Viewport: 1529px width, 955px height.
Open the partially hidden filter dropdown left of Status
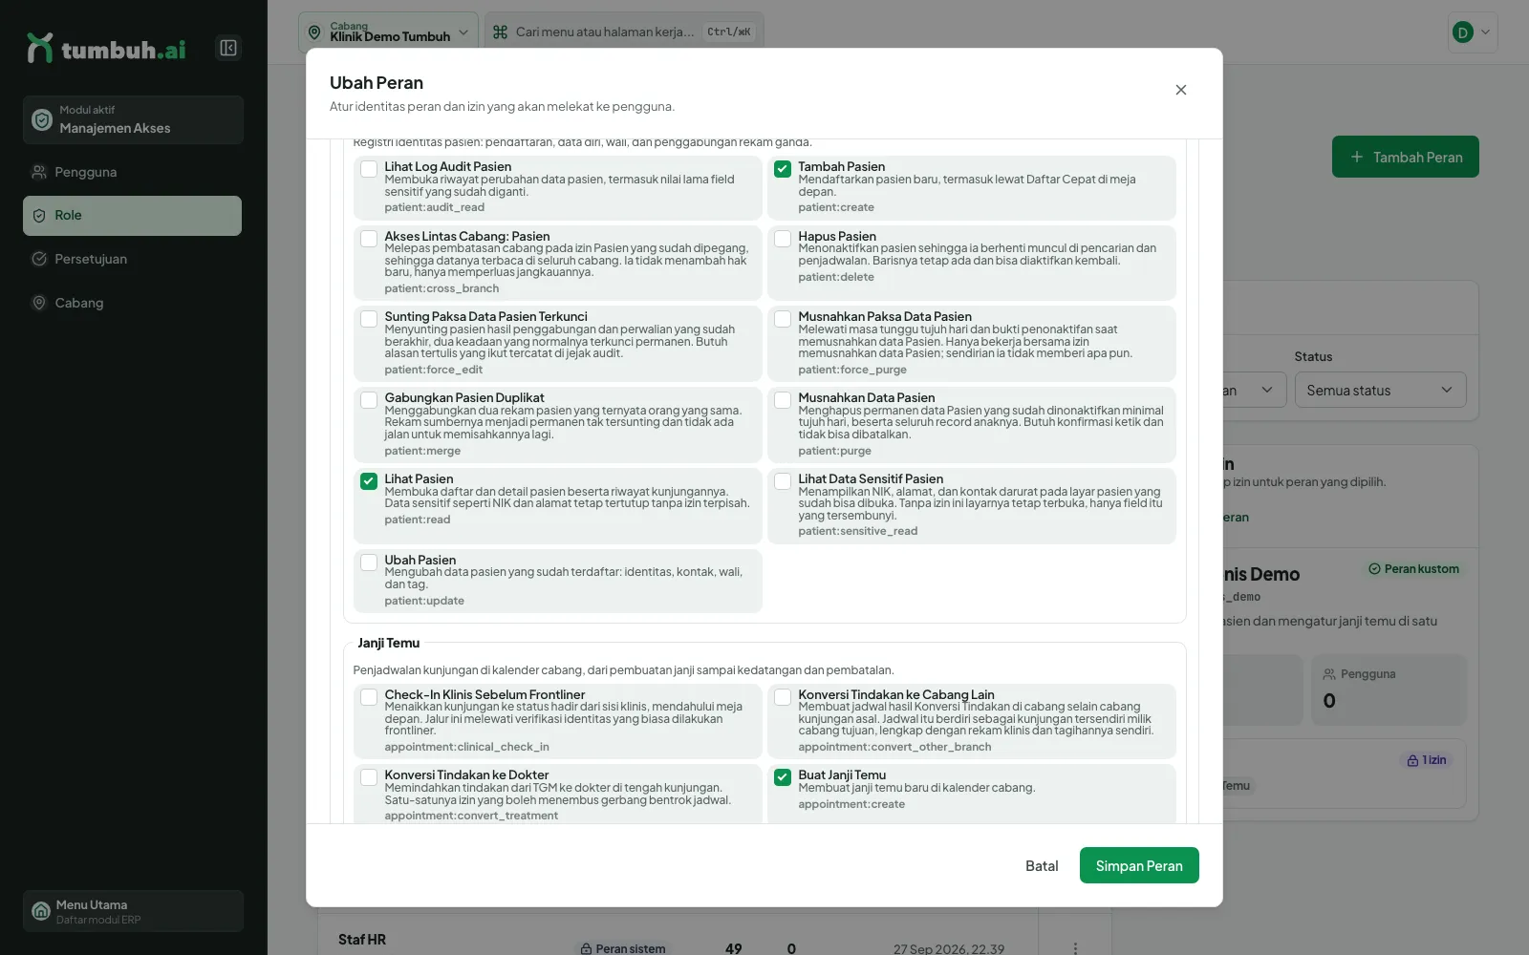click(1255, 390)
